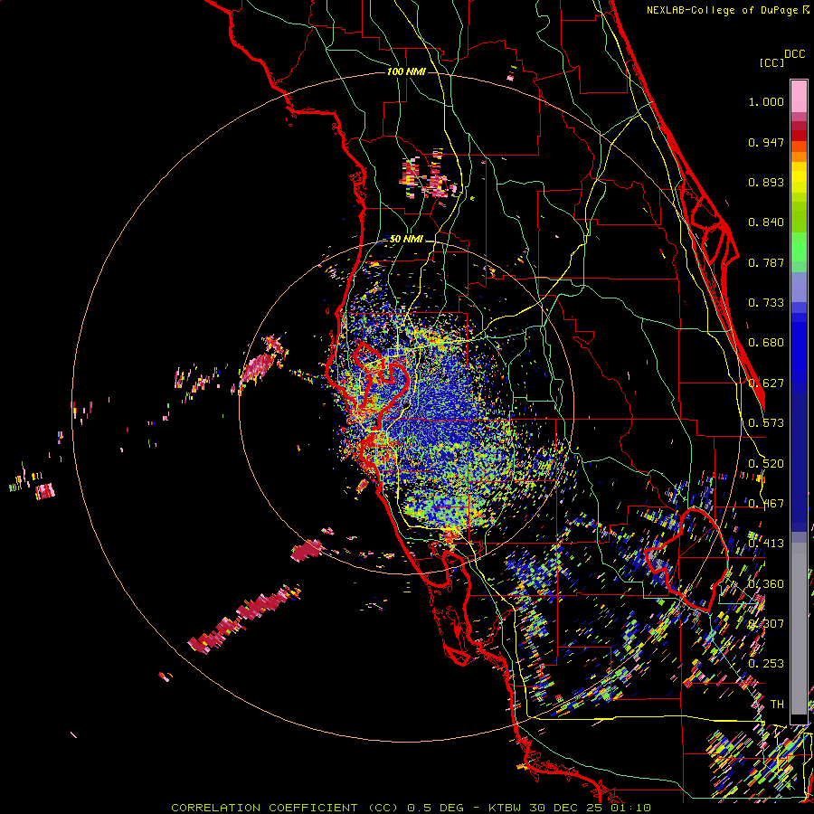Click the 0.680 scale value
Screen dimensions: 814x814
[766, 343]
